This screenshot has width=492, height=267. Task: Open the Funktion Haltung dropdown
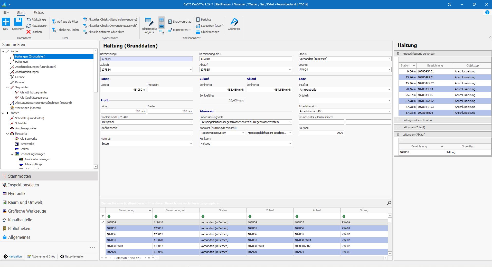click(290, 144)
